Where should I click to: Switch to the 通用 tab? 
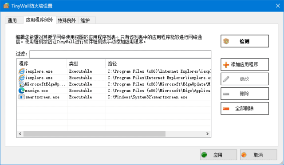pyautogui.click(x=14, y=20)
